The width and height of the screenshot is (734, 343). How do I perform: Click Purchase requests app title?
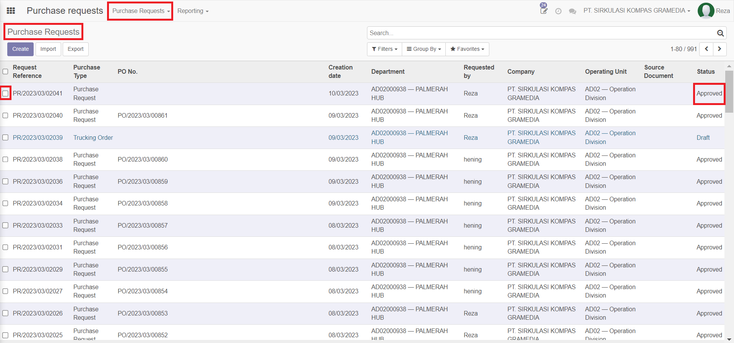[65, 11]
